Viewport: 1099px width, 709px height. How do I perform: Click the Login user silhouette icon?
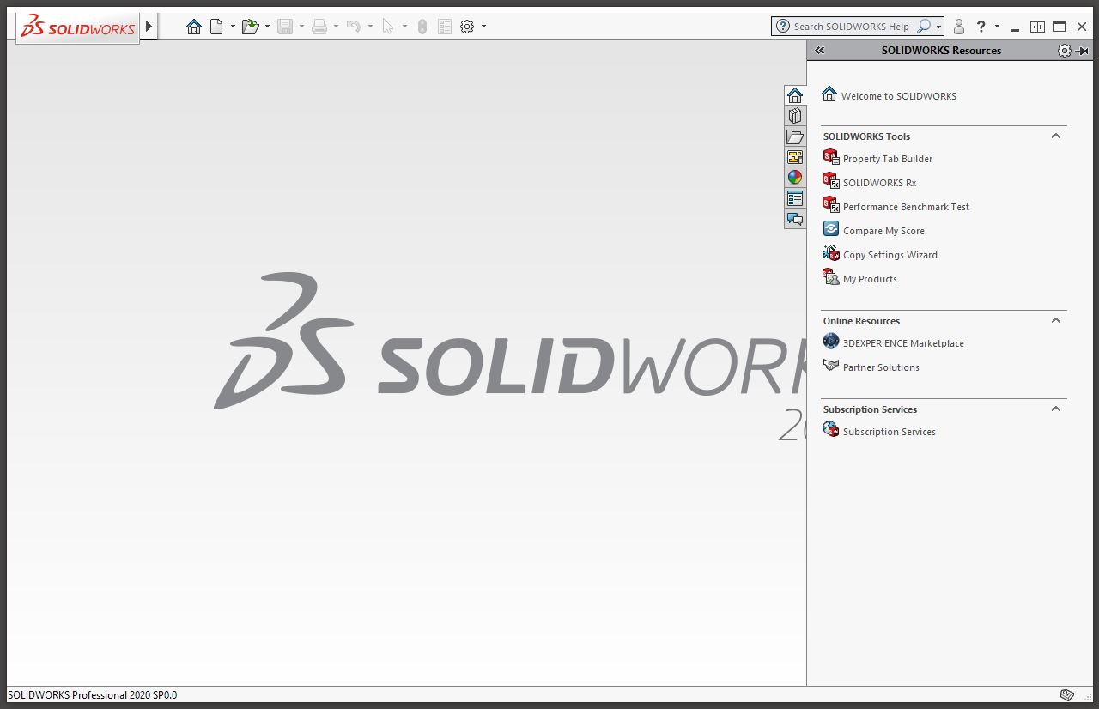pos(959,27)
